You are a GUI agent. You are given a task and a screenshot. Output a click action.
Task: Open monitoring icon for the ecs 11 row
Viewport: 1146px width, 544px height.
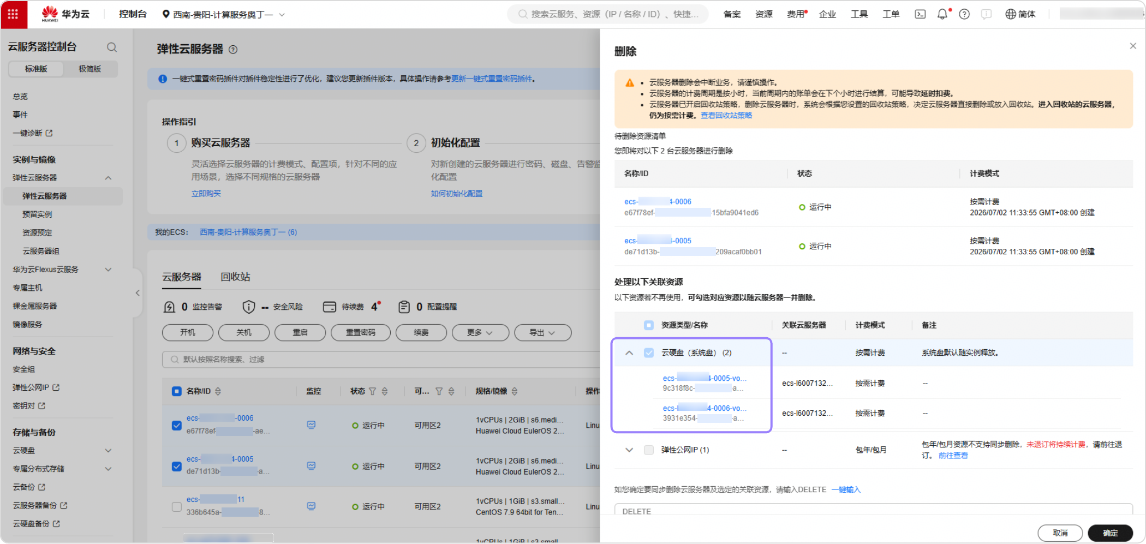coord(311,506)
